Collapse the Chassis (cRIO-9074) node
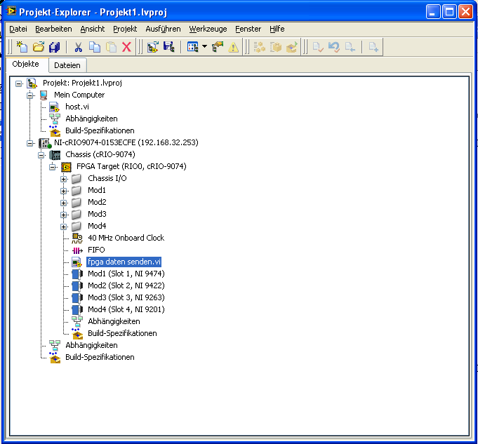478x444 pixels. click(41, 155)
